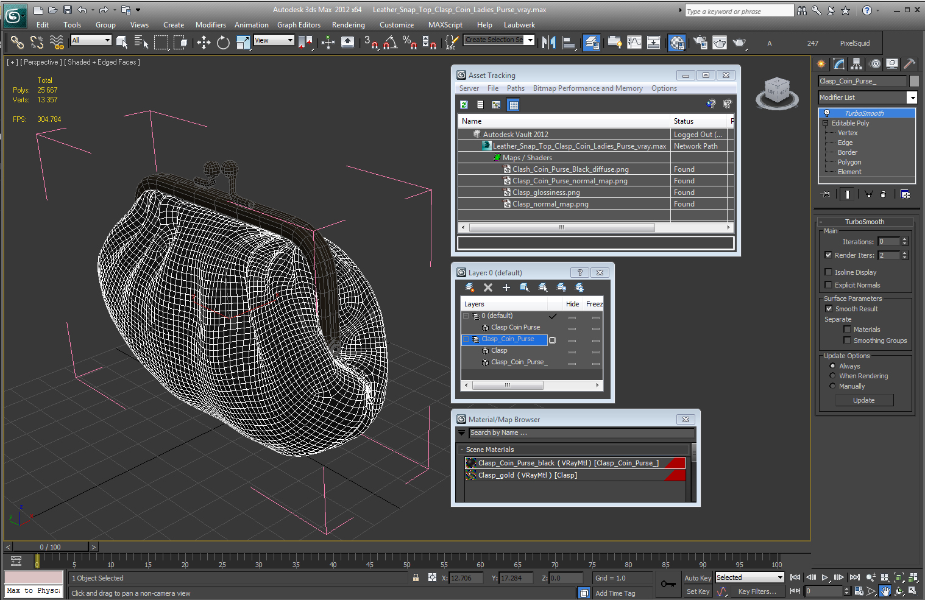Screen dimensions: 925x600
Task: Open Paths menu in Asset Tracking
Action: pyautogui.click(x=516, y=88)
